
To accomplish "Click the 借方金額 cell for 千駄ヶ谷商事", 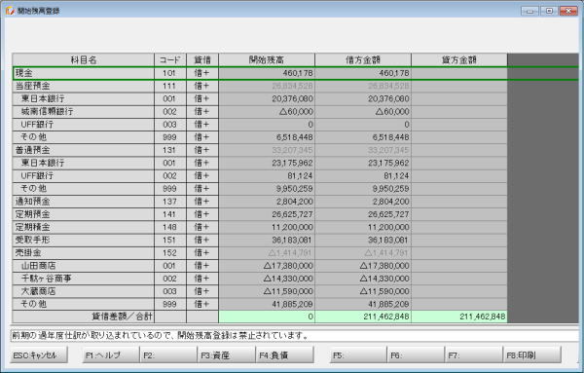I will tap(363, 279).
